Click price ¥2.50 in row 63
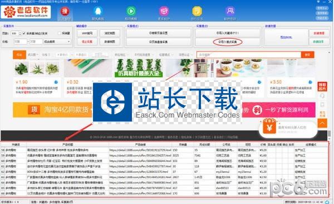This screenshot has width=334, height=204. (263, 177)
